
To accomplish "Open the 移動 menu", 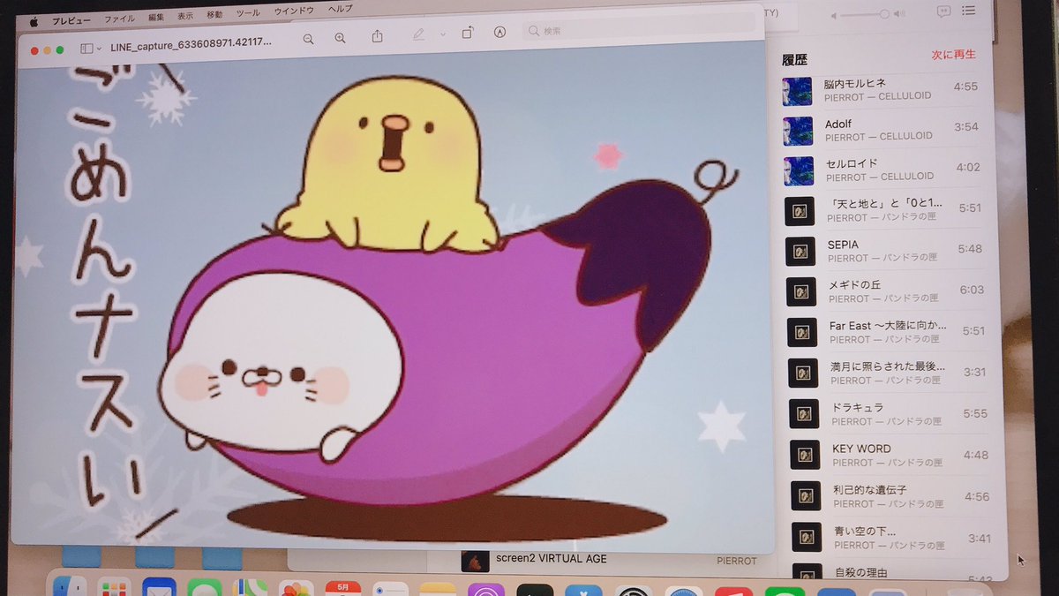I will [x=214, y=15].
